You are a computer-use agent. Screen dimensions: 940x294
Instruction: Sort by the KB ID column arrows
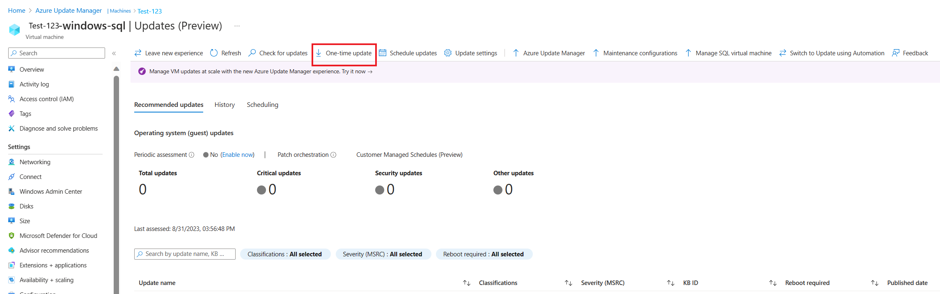(773, 283)
